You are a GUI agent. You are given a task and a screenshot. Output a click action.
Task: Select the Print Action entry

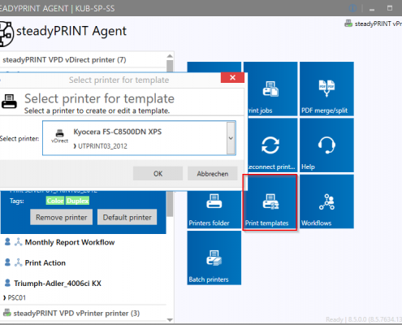83,262
